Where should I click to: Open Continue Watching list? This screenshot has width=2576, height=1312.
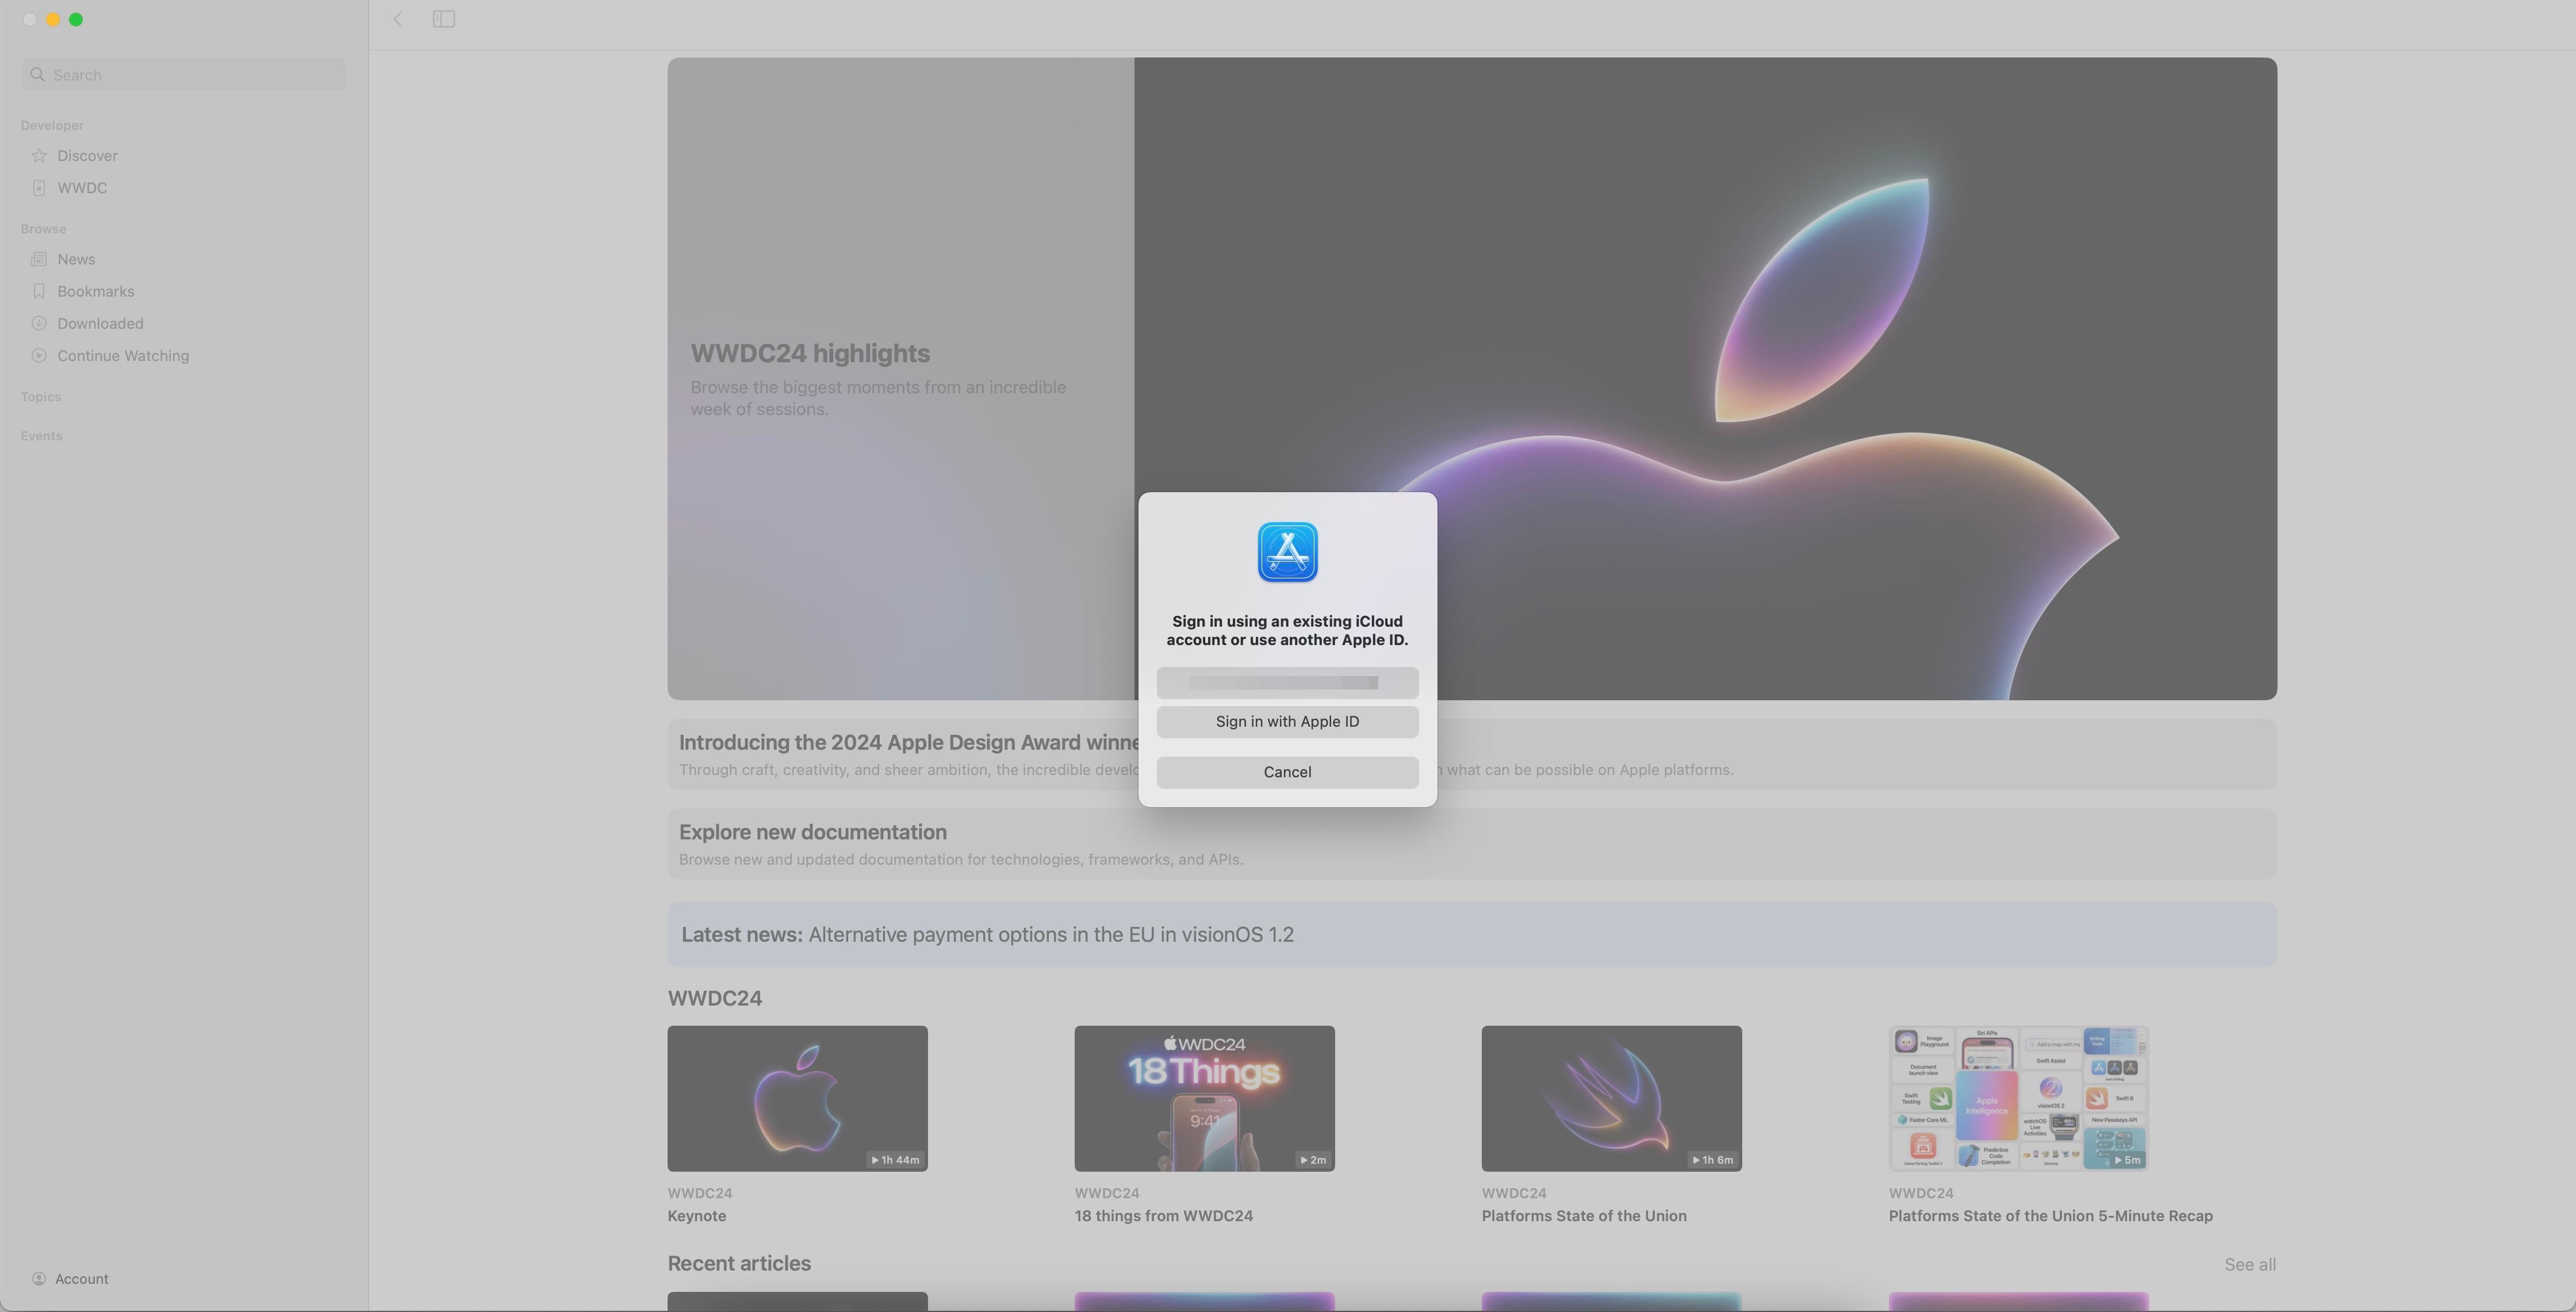click(x=123, y=356)
